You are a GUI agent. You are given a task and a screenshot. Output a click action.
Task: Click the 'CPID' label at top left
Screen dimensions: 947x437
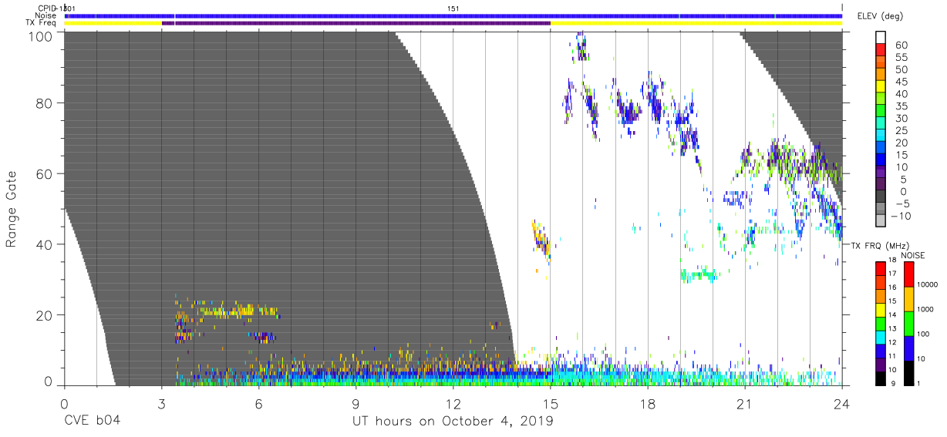pyautogui.click(x=47, y=8)
